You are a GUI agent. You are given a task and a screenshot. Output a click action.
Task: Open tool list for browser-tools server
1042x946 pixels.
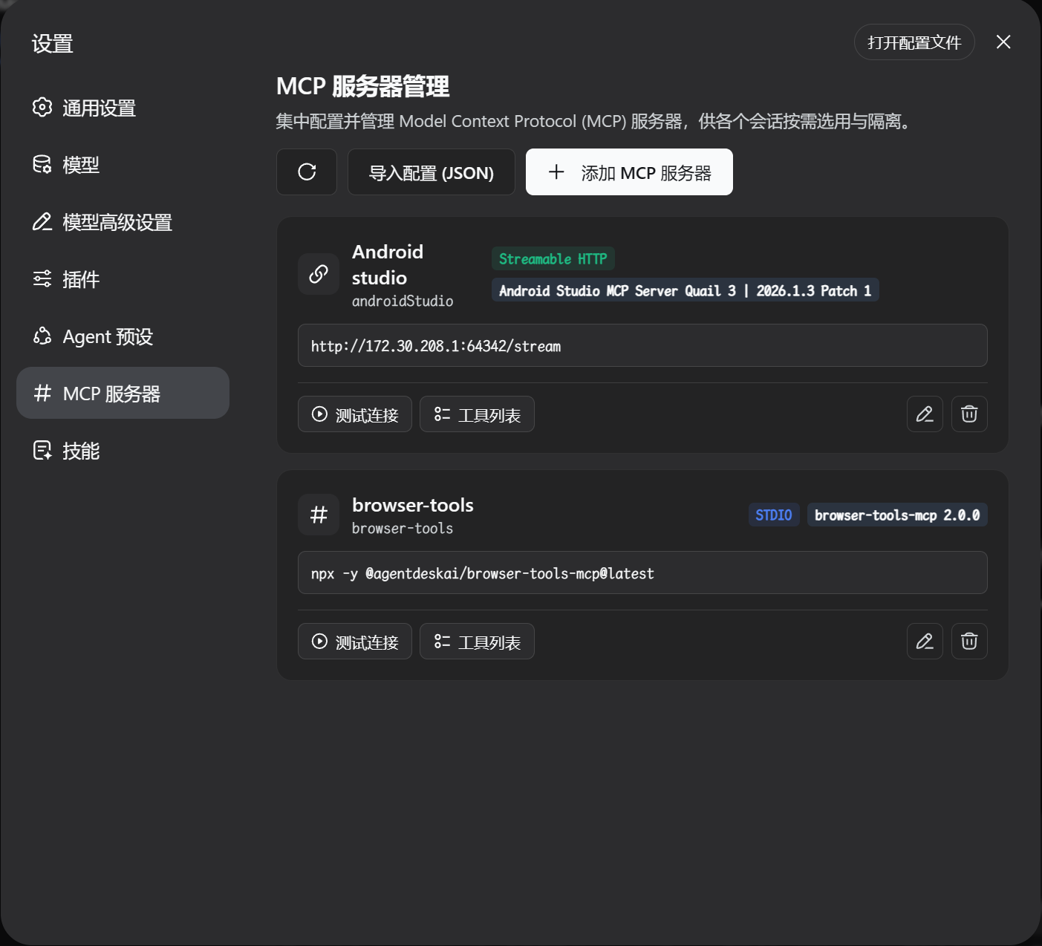(x=477, y=642)
